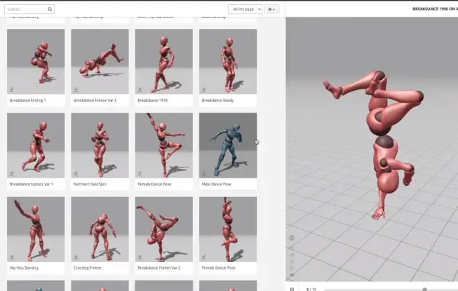Click the motion icon on Hip Hop Dancing
Viewport: 458px width, 291px height.
[x=12, y=258]
